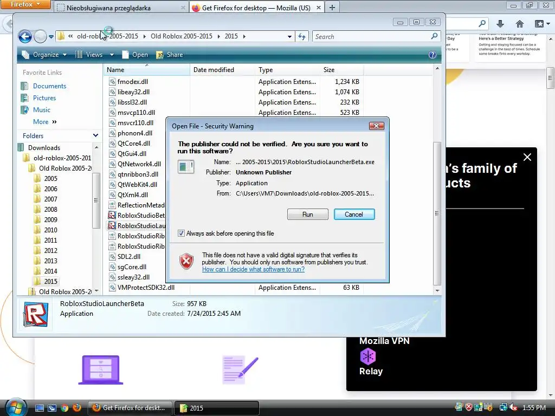This screenshot has height=416, width=555.
Task: Close the black Mozilla products panel
Action: 527,157
